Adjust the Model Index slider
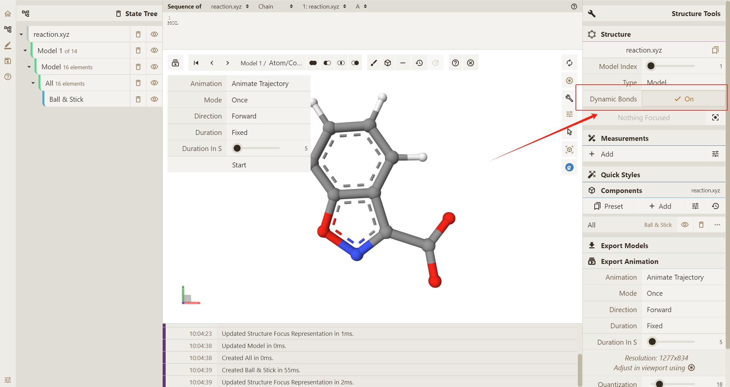This screenshot has width=730, height=387. pyautogui.click(x=651, y=66)
